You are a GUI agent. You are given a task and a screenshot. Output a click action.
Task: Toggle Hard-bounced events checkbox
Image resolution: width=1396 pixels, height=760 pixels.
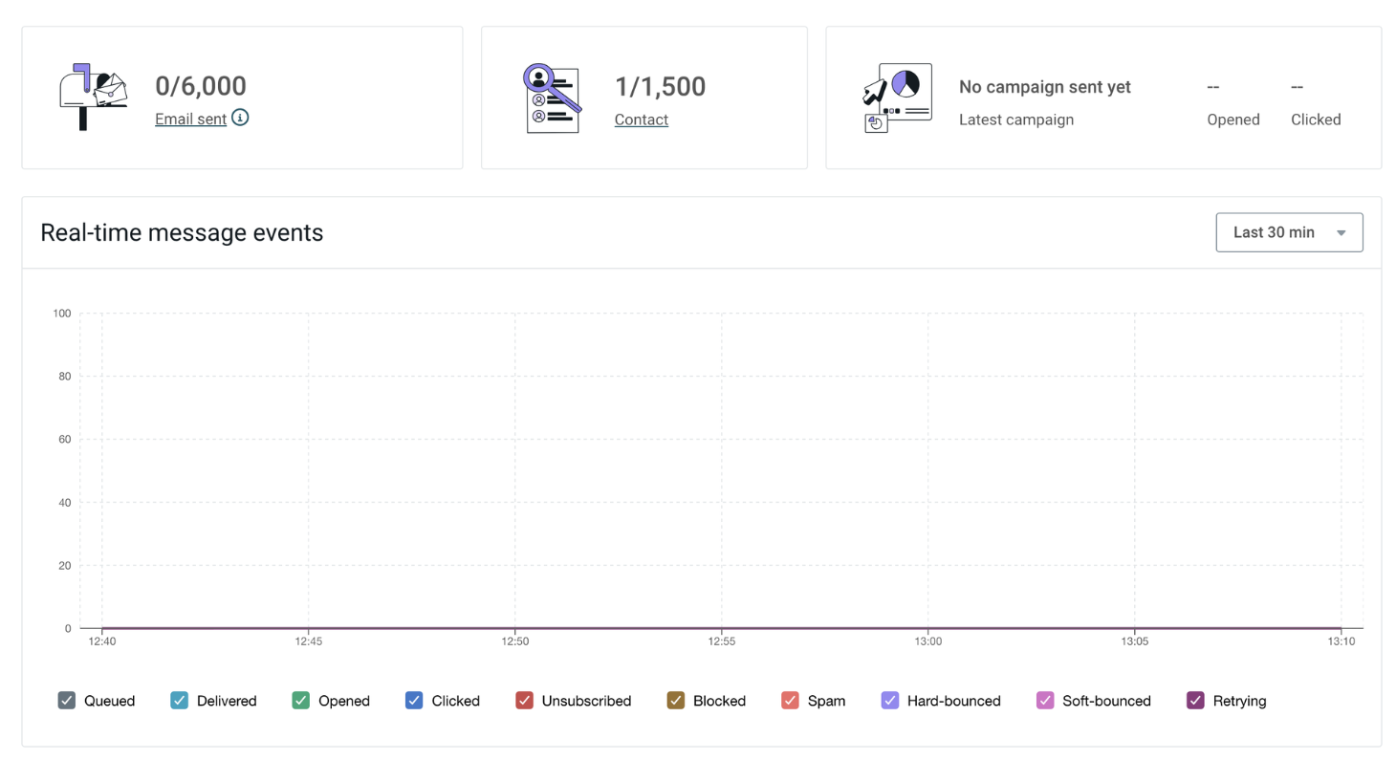[890, 701]
